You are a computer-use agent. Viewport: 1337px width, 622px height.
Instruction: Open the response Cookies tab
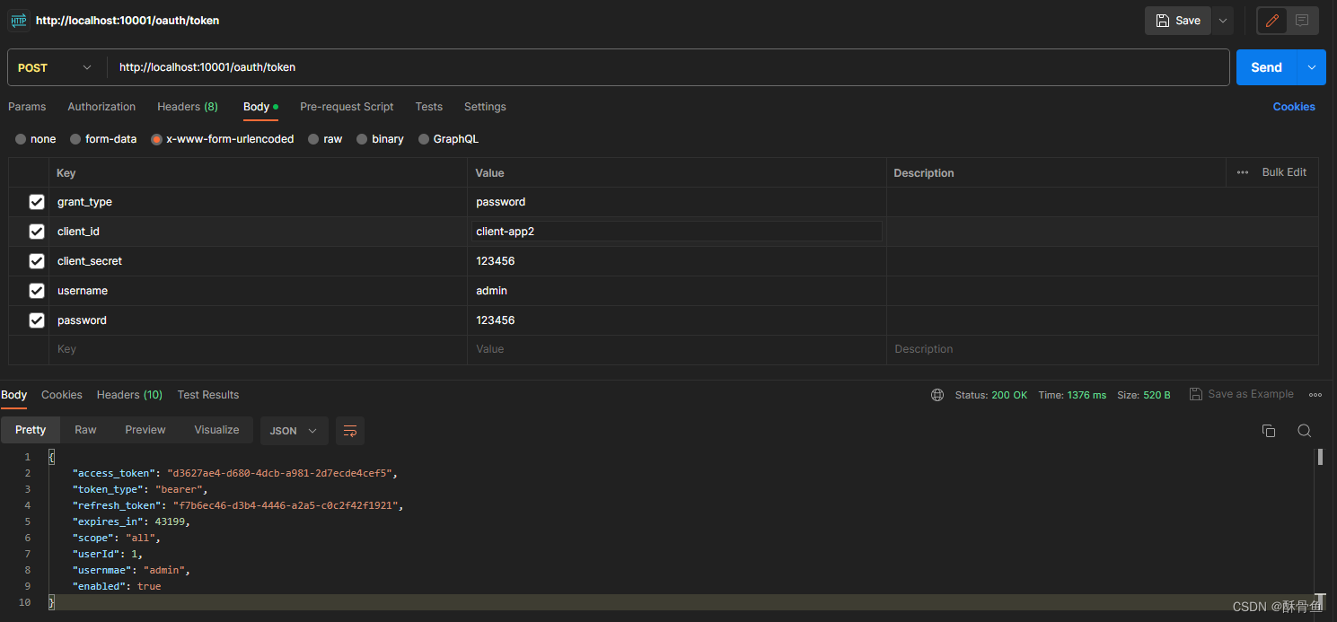pos(62,395)
